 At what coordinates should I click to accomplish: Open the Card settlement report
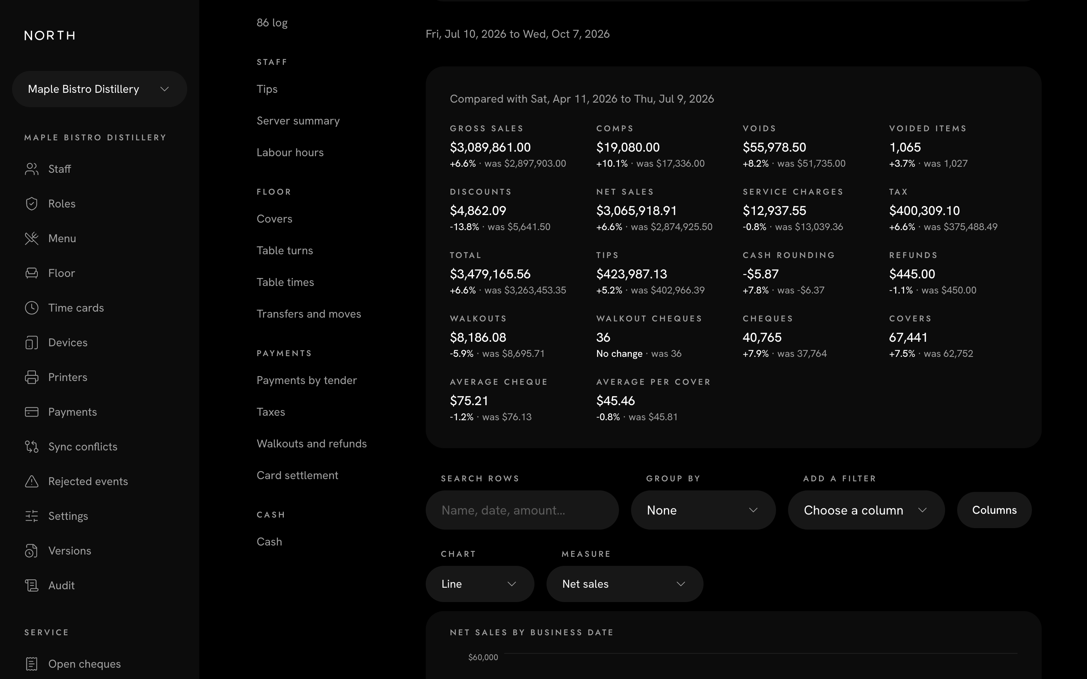tap(297, 475)
